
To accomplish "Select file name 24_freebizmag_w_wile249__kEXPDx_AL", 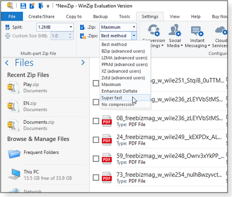I will [169, 137].
